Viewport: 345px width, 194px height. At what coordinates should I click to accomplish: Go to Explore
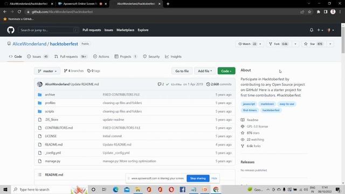tap(143, 30)
